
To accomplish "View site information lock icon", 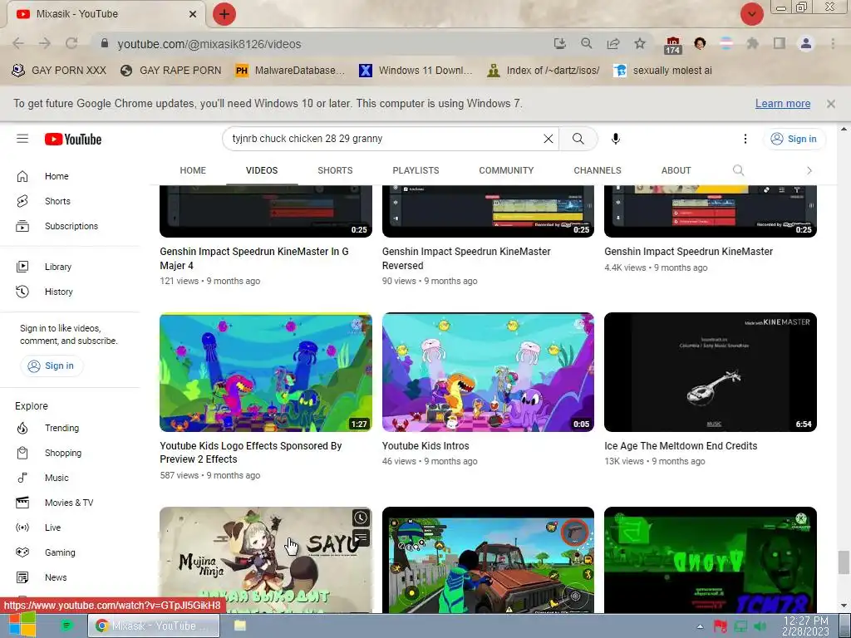I will click(x=105, y=43).
